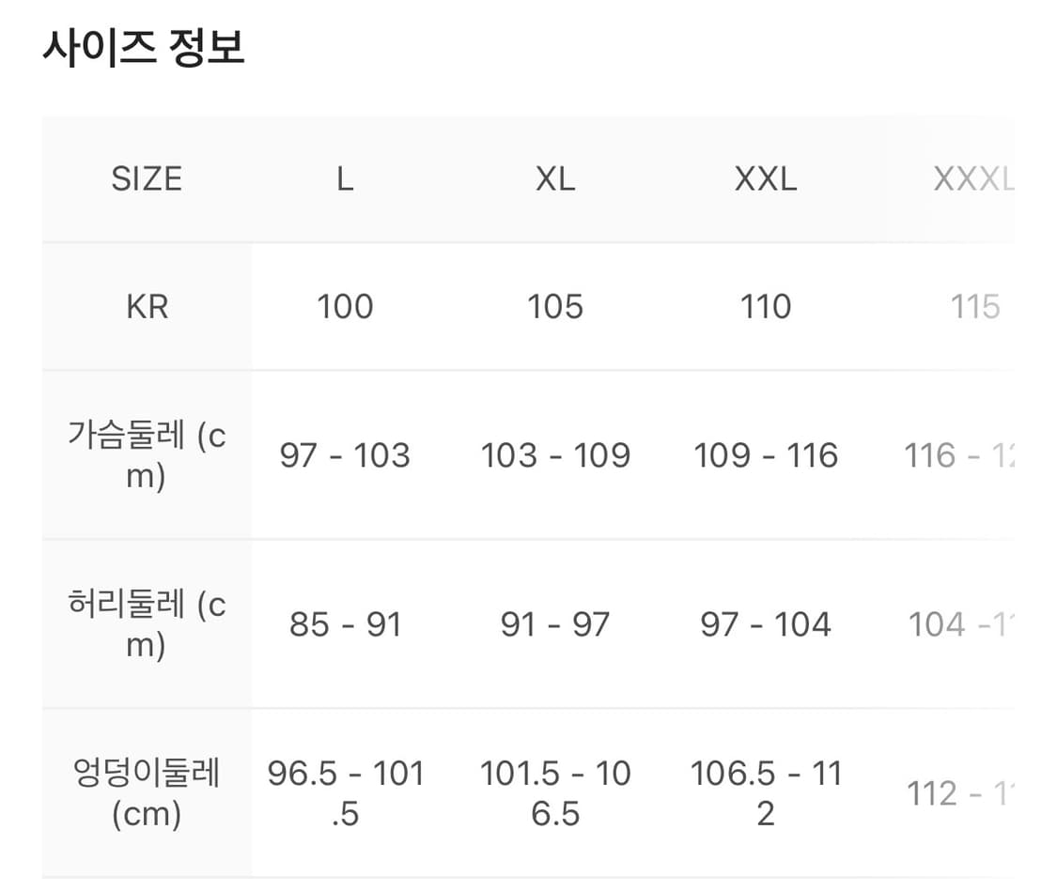
Task: Click the 가슴둘레 (cm) row label
Action: pyautogui.click(x=147, y=455)
